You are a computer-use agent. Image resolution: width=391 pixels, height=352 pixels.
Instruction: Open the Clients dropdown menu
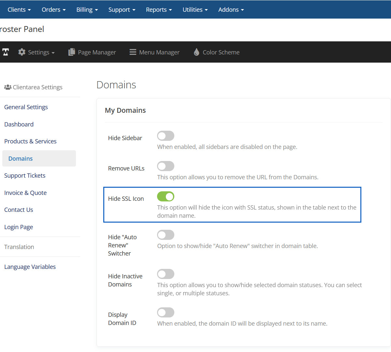point(19,10)
